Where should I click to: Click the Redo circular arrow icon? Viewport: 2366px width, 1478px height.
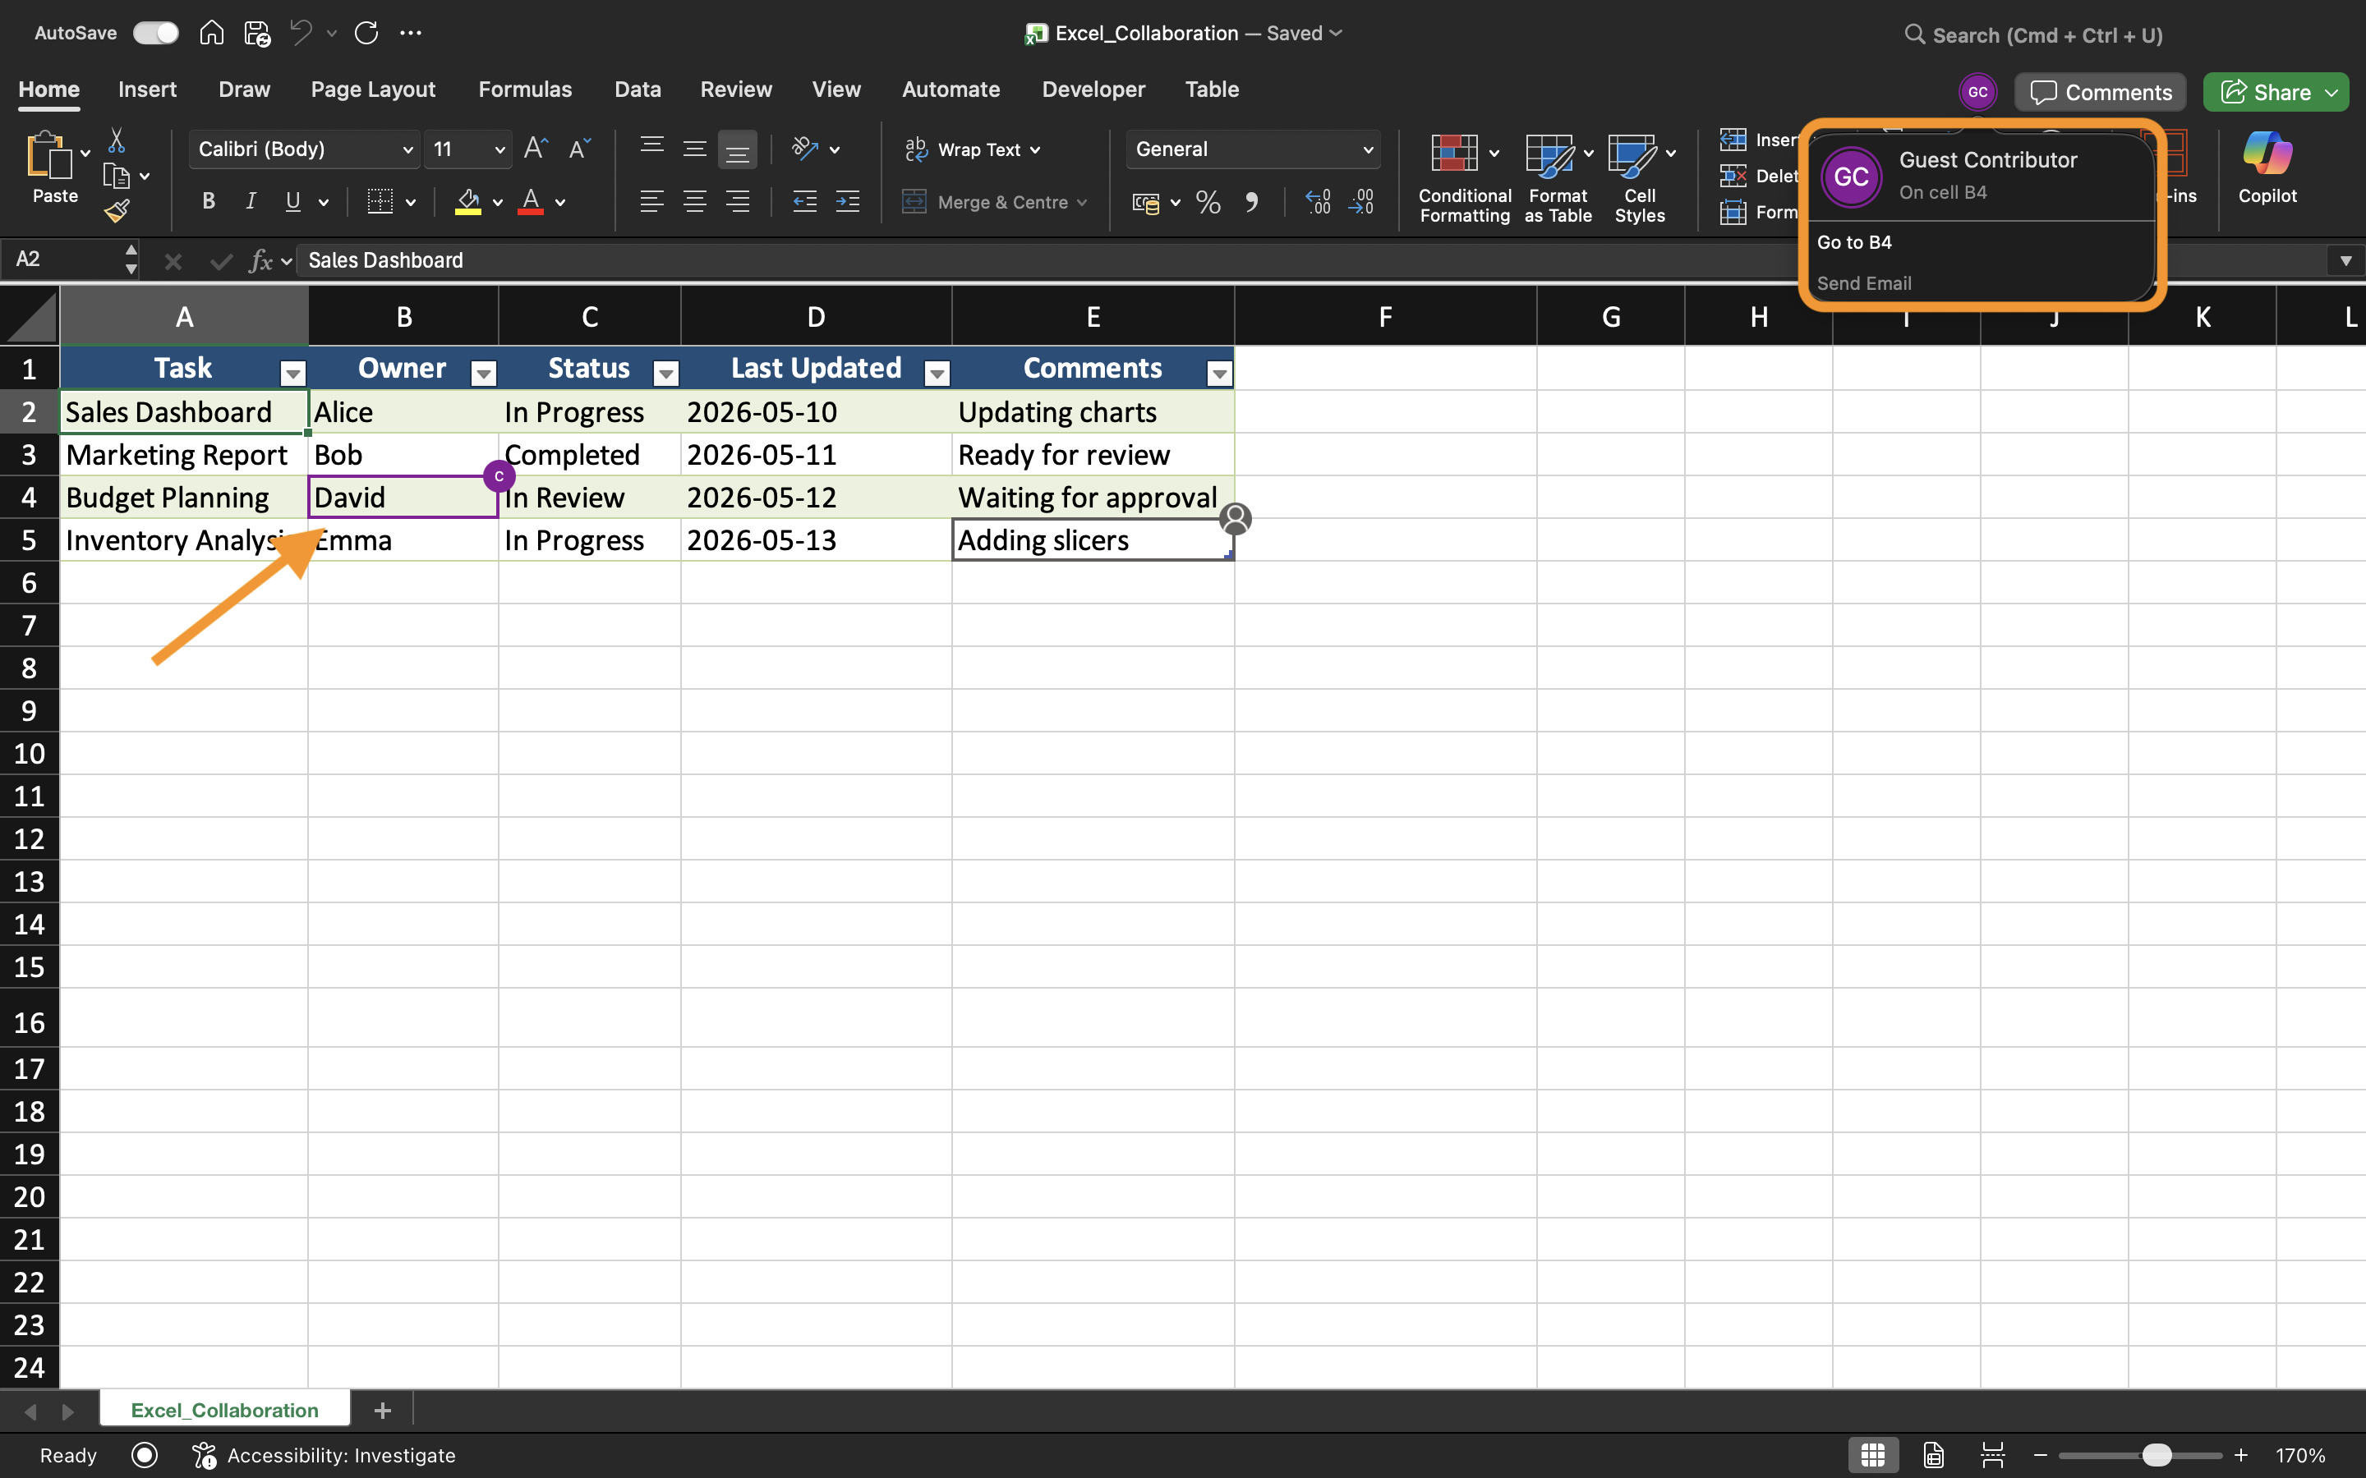click(366, 33)
